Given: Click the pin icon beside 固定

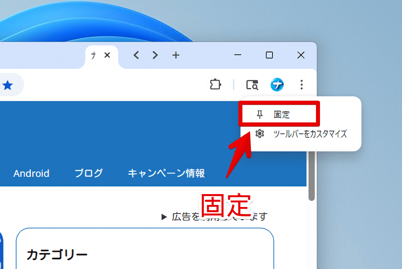Looking at the screenshot, I should pos(259,114).
